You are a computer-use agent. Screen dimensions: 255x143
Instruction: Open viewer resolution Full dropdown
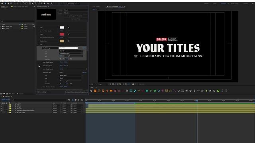[103, 84]
